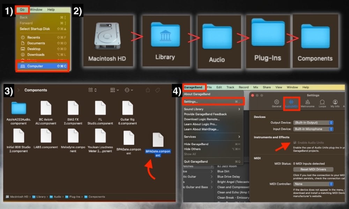Click Library in the Finder path bar
349x209 pixels.
click(x=39, y=196)
